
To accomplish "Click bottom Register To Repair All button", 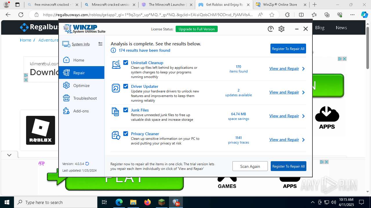I will click(x=288, y=166).
